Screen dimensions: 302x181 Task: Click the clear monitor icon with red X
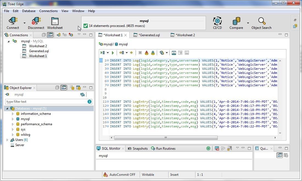[217, 148]
